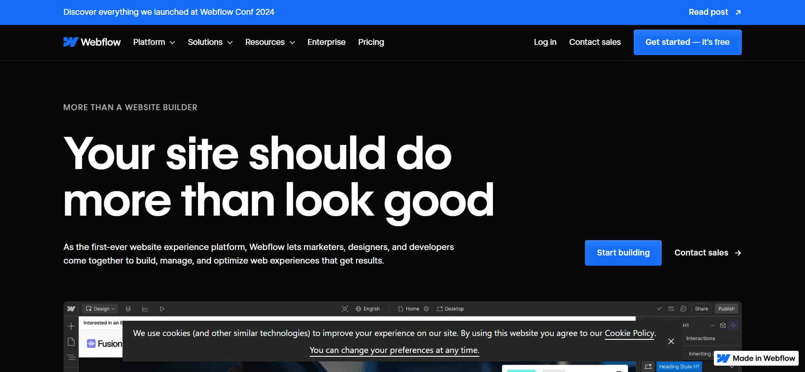The image size is (805, 372).
Task: Open the comments bubble icon
Action: [683, 309]
